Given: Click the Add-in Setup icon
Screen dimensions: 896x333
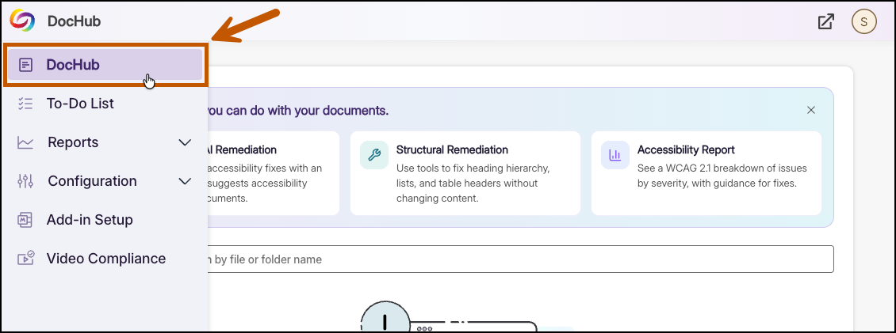Looking at the screenshot, I should tap(25, 220).
